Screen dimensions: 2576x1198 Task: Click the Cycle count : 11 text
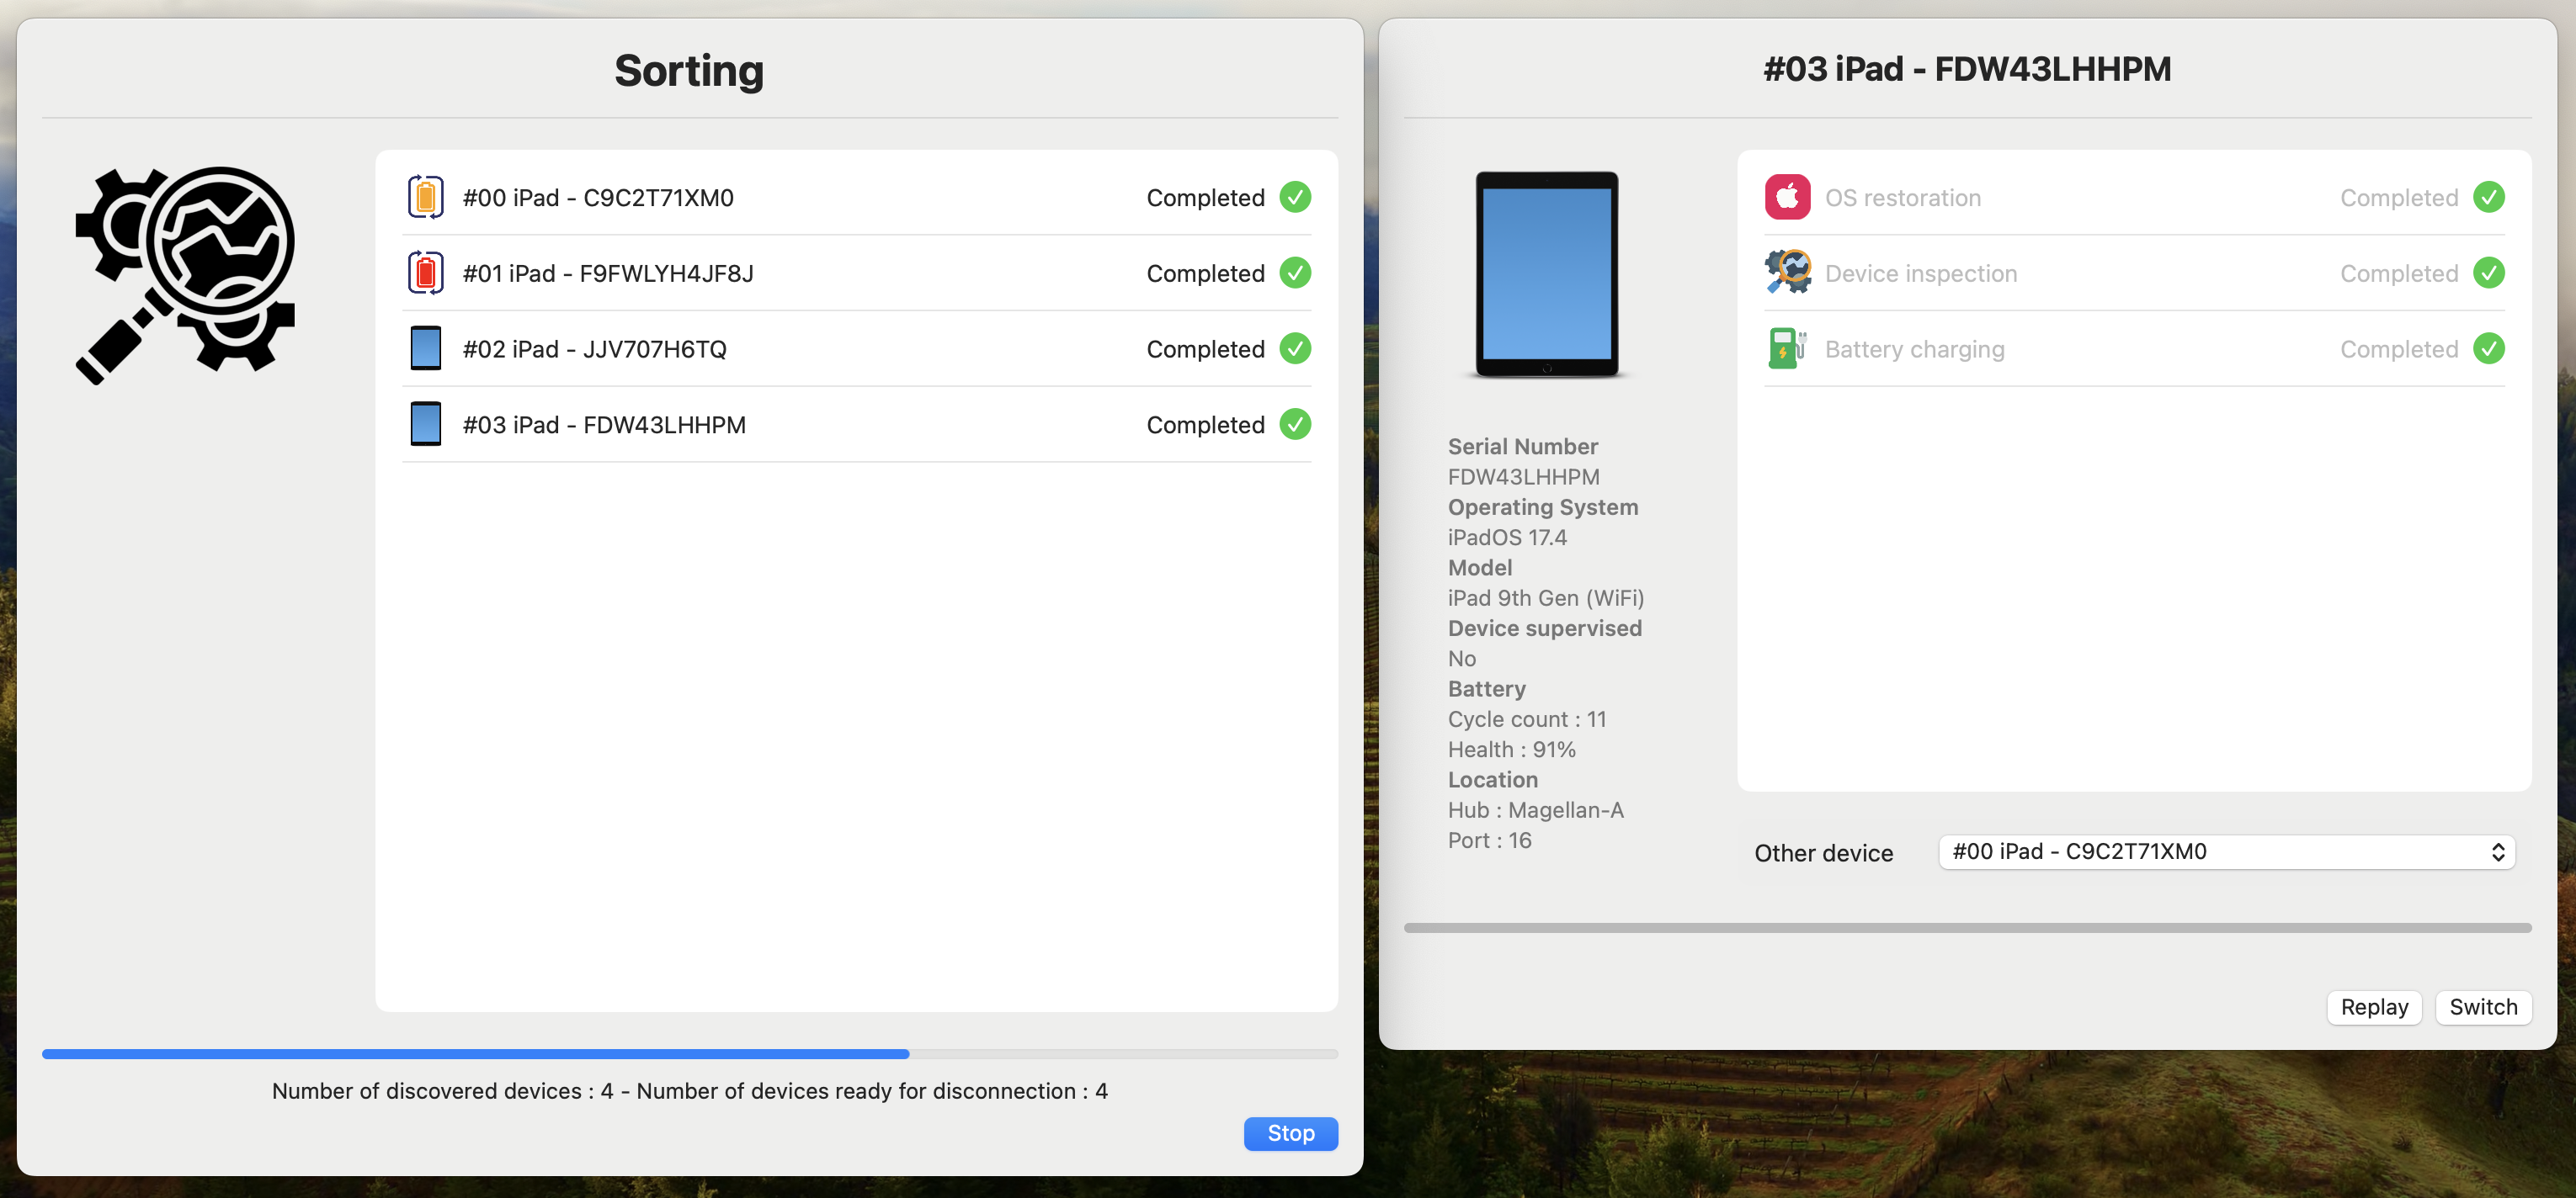pos(1527,719)
